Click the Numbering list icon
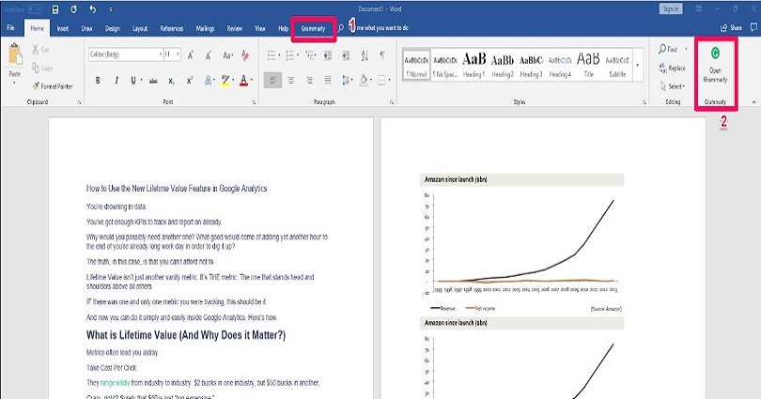Image resolution: width=761 pixels, height=399 pixels. click(289, 55)
